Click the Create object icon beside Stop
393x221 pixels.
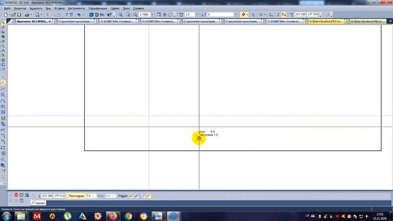21,195
